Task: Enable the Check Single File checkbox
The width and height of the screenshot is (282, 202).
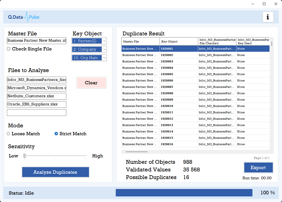Action: [x=8, y=49]
